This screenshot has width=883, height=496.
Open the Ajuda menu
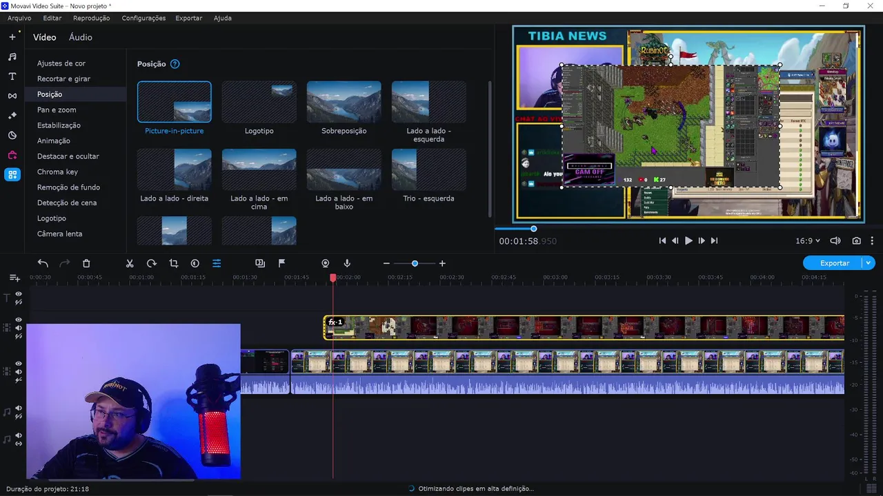(x=222, y=18)
